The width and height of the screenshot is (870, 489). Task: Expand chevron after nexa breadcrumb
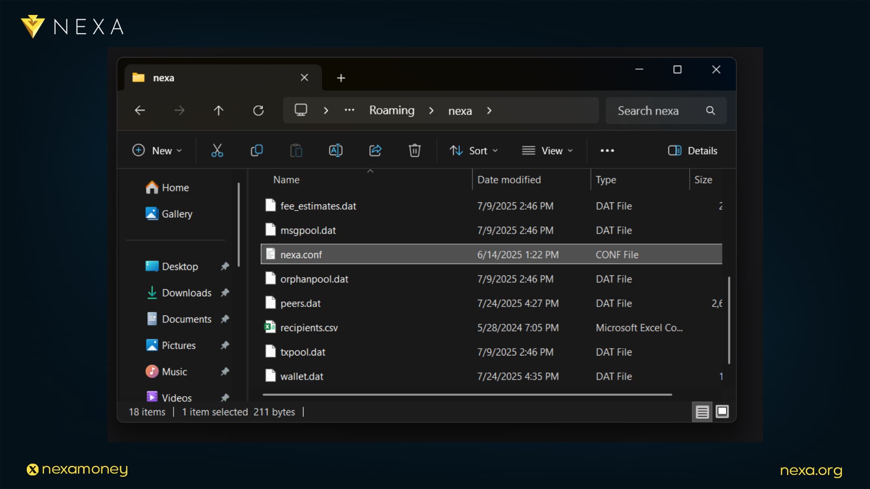coord(489,110)
